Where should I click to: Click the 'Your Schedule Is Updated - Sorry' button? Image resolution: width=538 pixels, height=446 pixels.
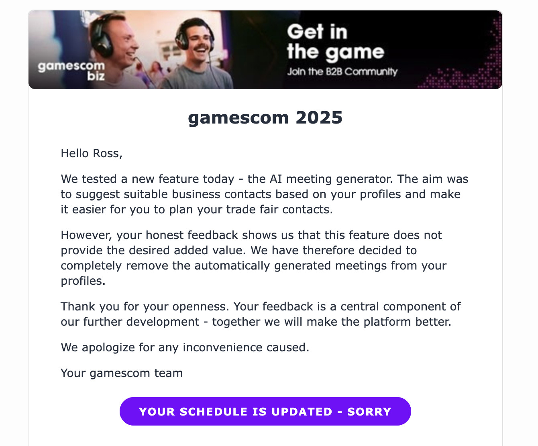pos(265,412)
